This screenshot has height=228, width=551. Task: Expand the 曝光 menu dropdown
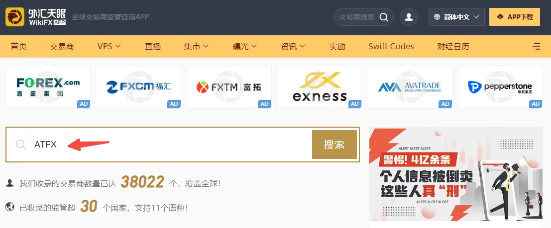[x=244, y=46]
